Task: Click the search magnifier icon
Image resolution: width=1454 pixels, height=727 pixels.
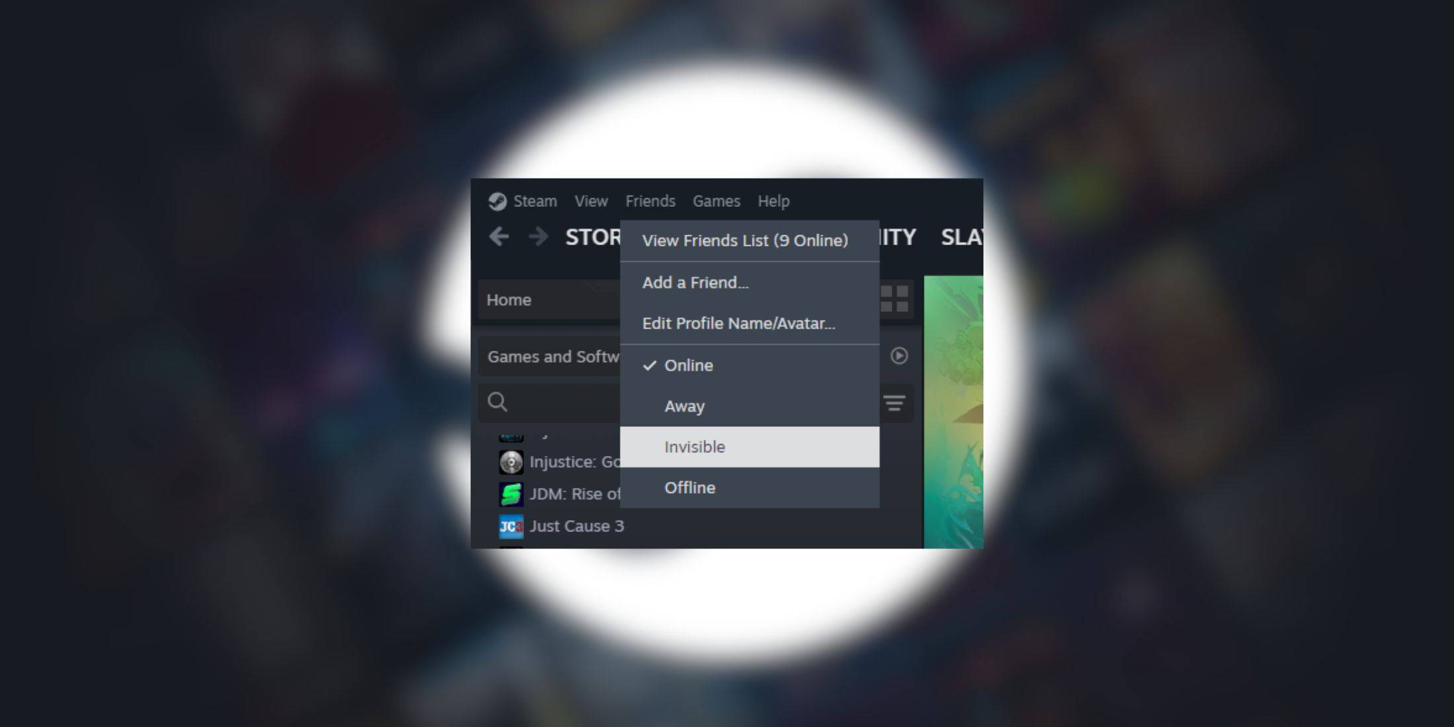Action: pos(497,401)
